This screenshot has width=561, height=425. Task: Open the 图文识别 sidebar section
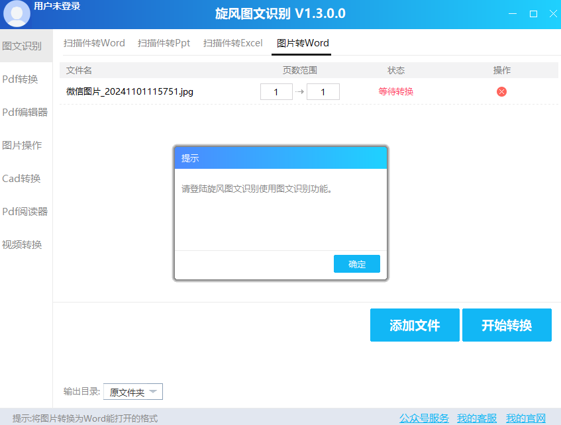pyautogui.click(x=26, y=46)
